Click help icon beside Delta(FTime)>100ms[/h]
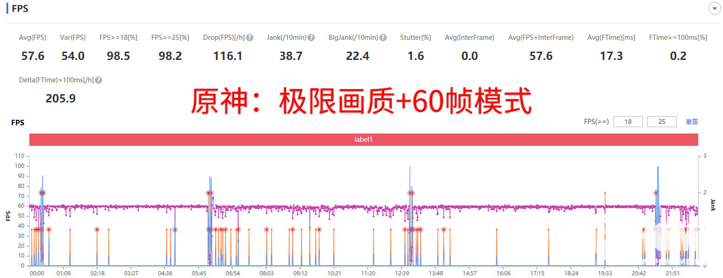 [99, 80]
